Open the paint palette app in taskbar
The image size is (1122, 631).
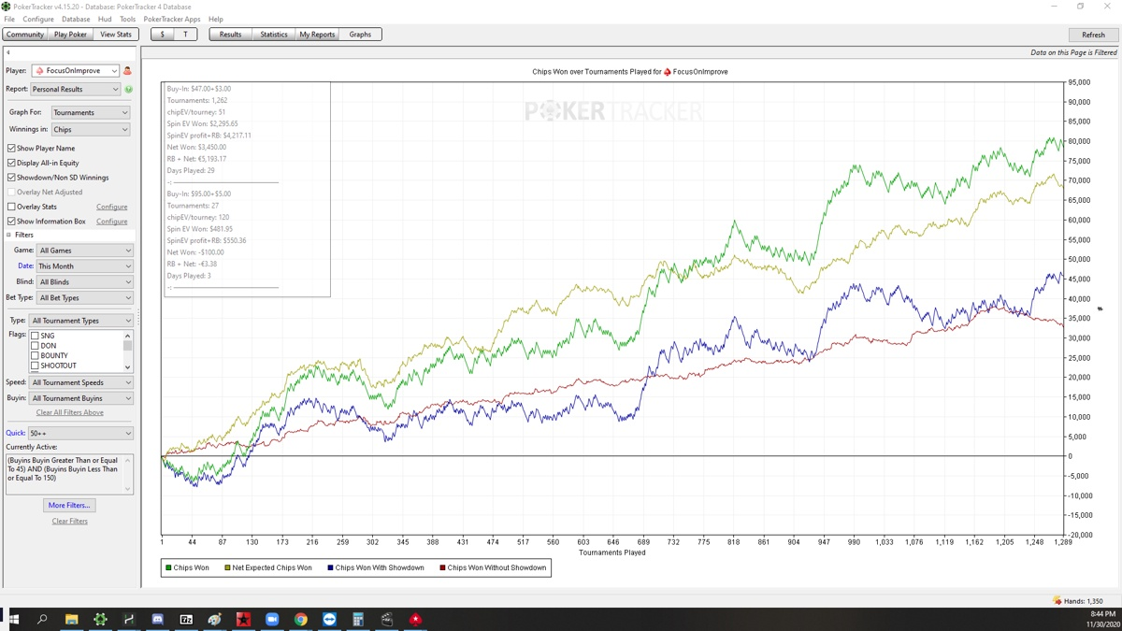[x=215, y=619]
